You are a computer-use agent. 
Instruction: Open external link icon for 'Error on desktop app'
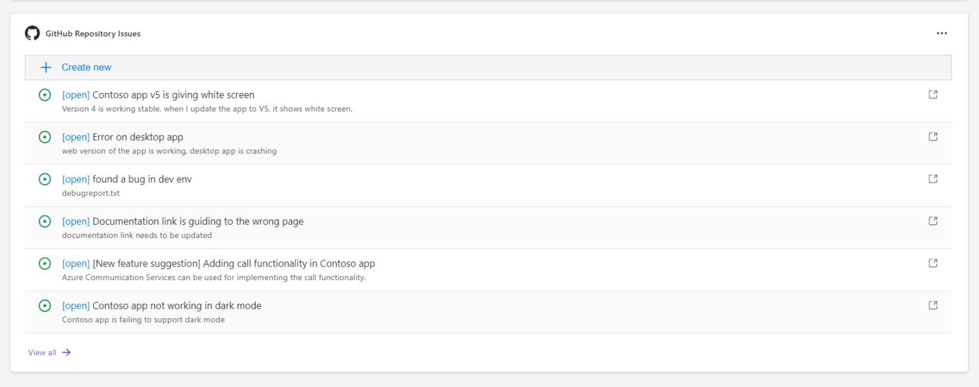coord(932,136)
